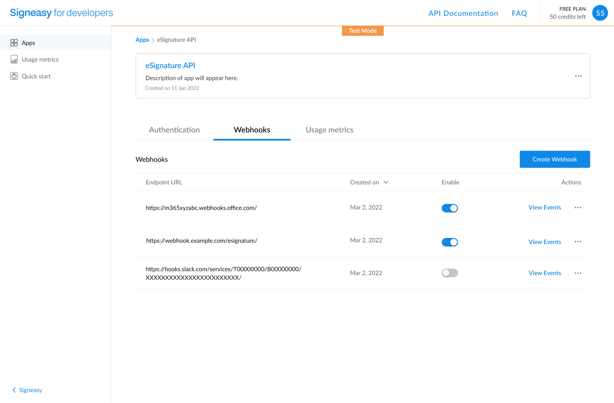Click the Create Webhook button
This screenshot has width=614, height=403.
(554, 159)
